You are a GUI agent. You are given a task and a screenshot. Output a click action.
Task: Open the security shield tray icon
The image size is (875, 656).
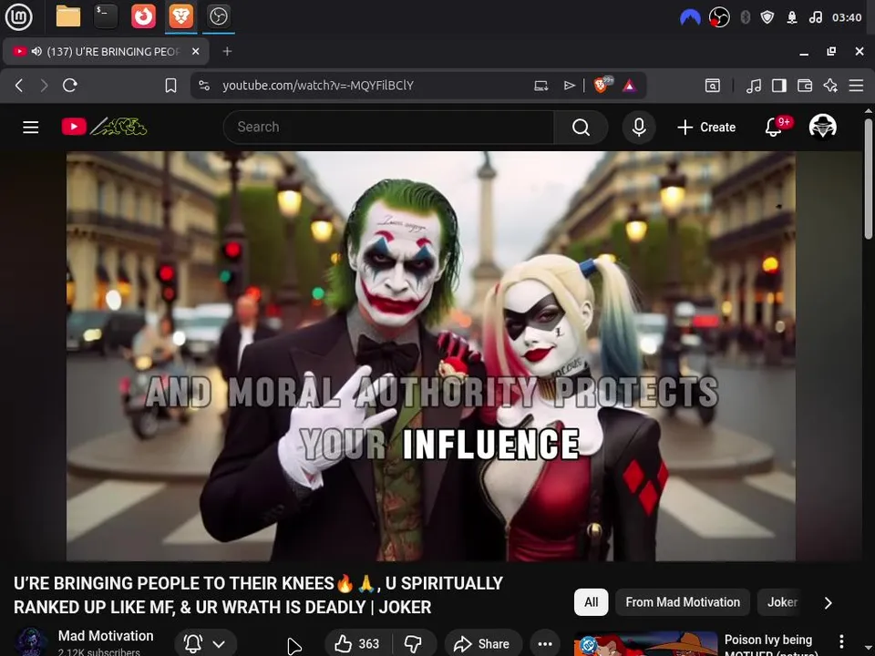767,17
